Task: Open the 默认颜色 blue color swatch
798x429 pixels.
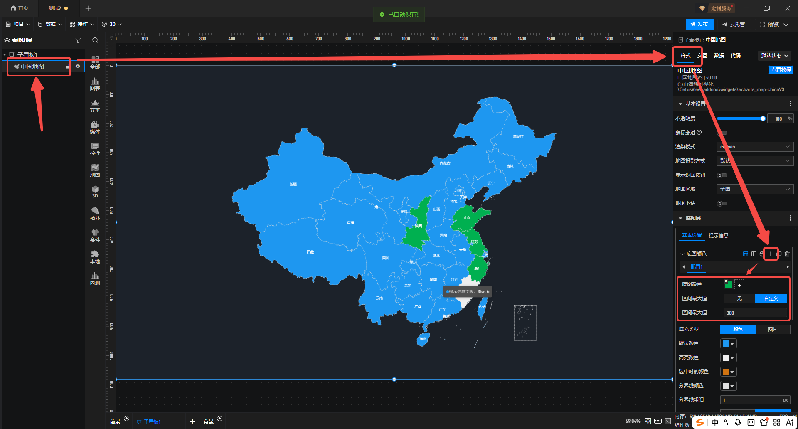Action: (728, 344)
